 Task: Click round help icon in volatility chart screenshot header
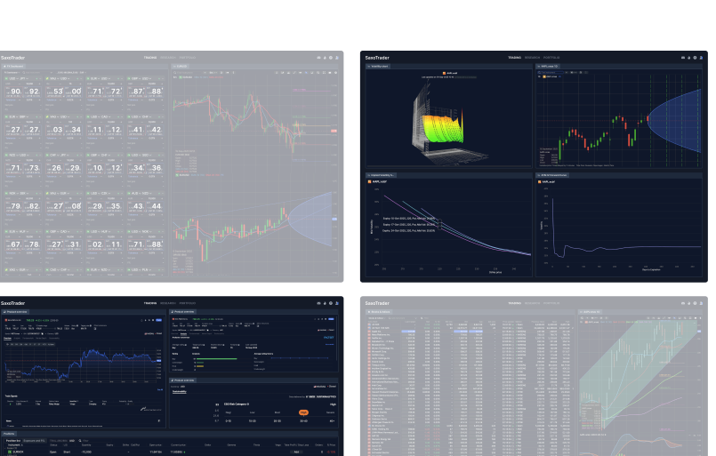[x=695, y=58]
